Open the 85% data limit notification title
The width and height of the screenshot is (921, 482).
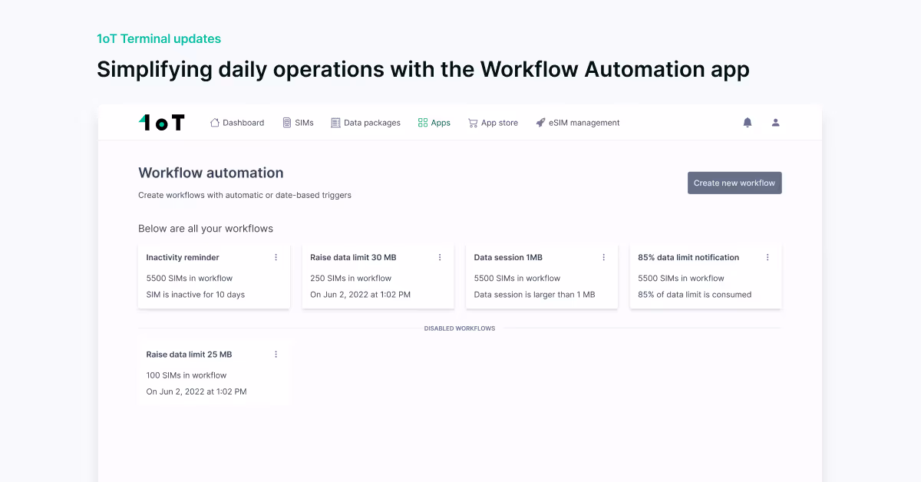688,257
